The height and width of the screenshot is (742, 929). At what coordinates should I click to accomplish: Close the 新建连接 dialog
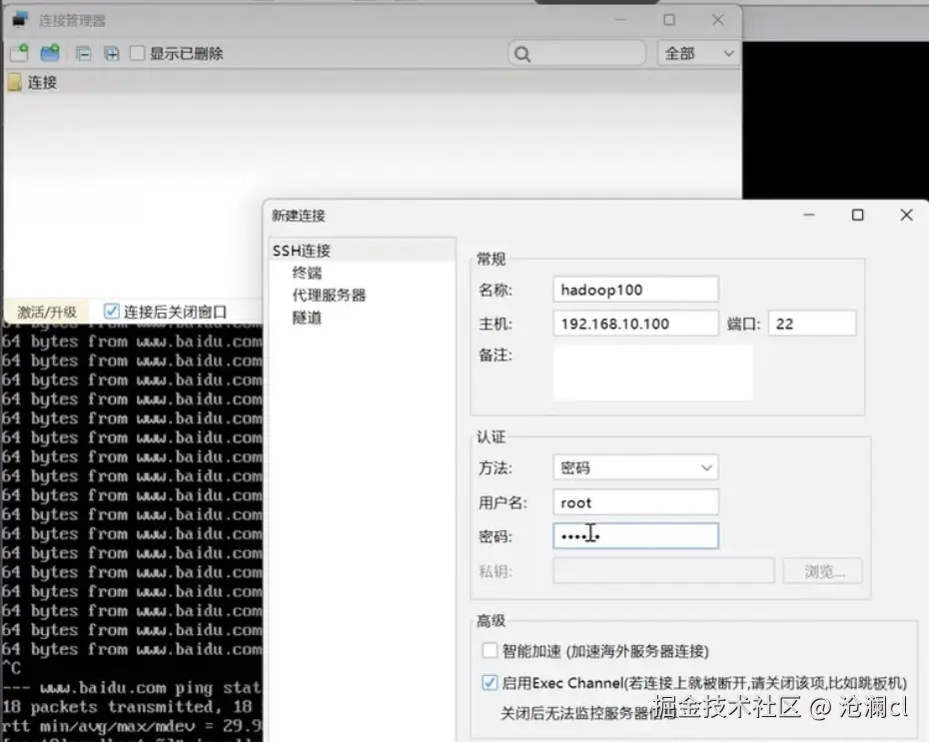click(906, 215)
